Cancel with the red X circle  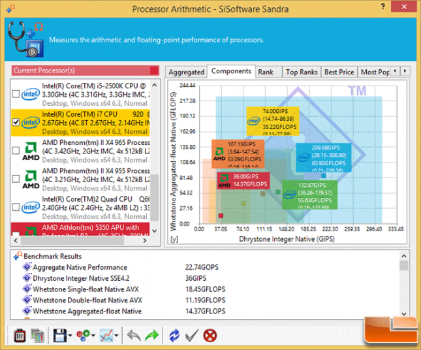210,336
